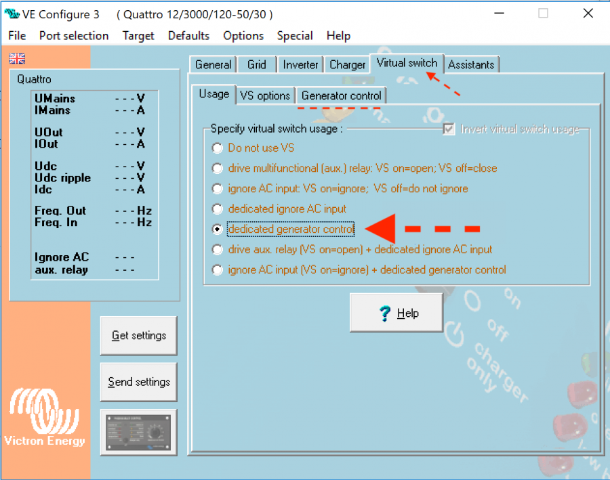Select "drive multifunctional (aux.) relay" option
Viewport: 610px width, 480px height.
pyautogui.click(x=217, y=168)
